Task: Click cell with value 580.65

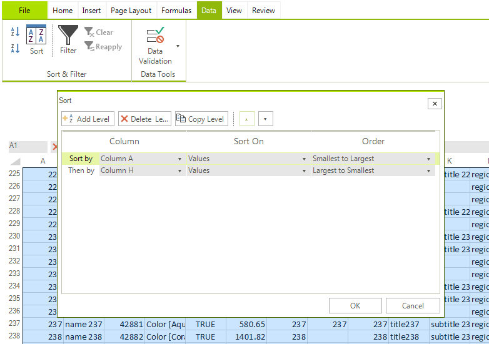Action: coord(246,324)
